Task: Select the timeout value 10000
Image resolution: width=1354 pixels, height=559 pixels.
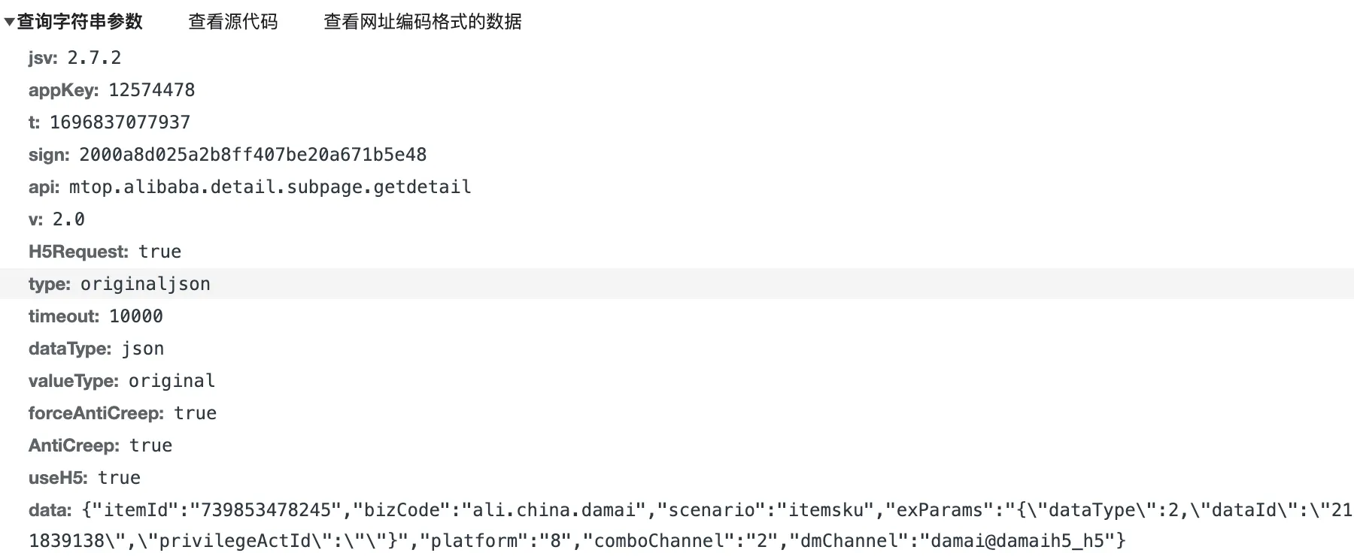Action: click(x=136, y=316)
